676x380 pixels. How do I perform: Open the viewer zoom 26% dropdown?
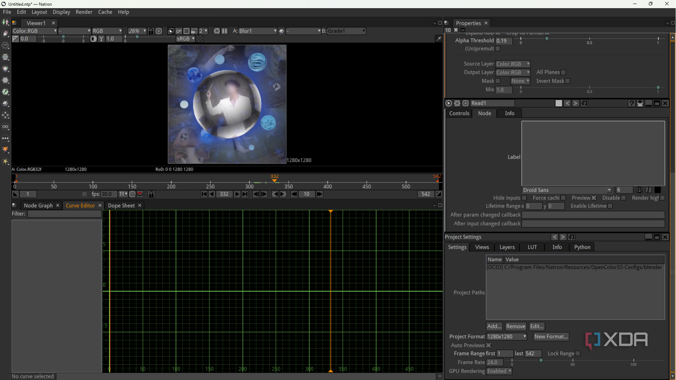(x=137, y=31)
